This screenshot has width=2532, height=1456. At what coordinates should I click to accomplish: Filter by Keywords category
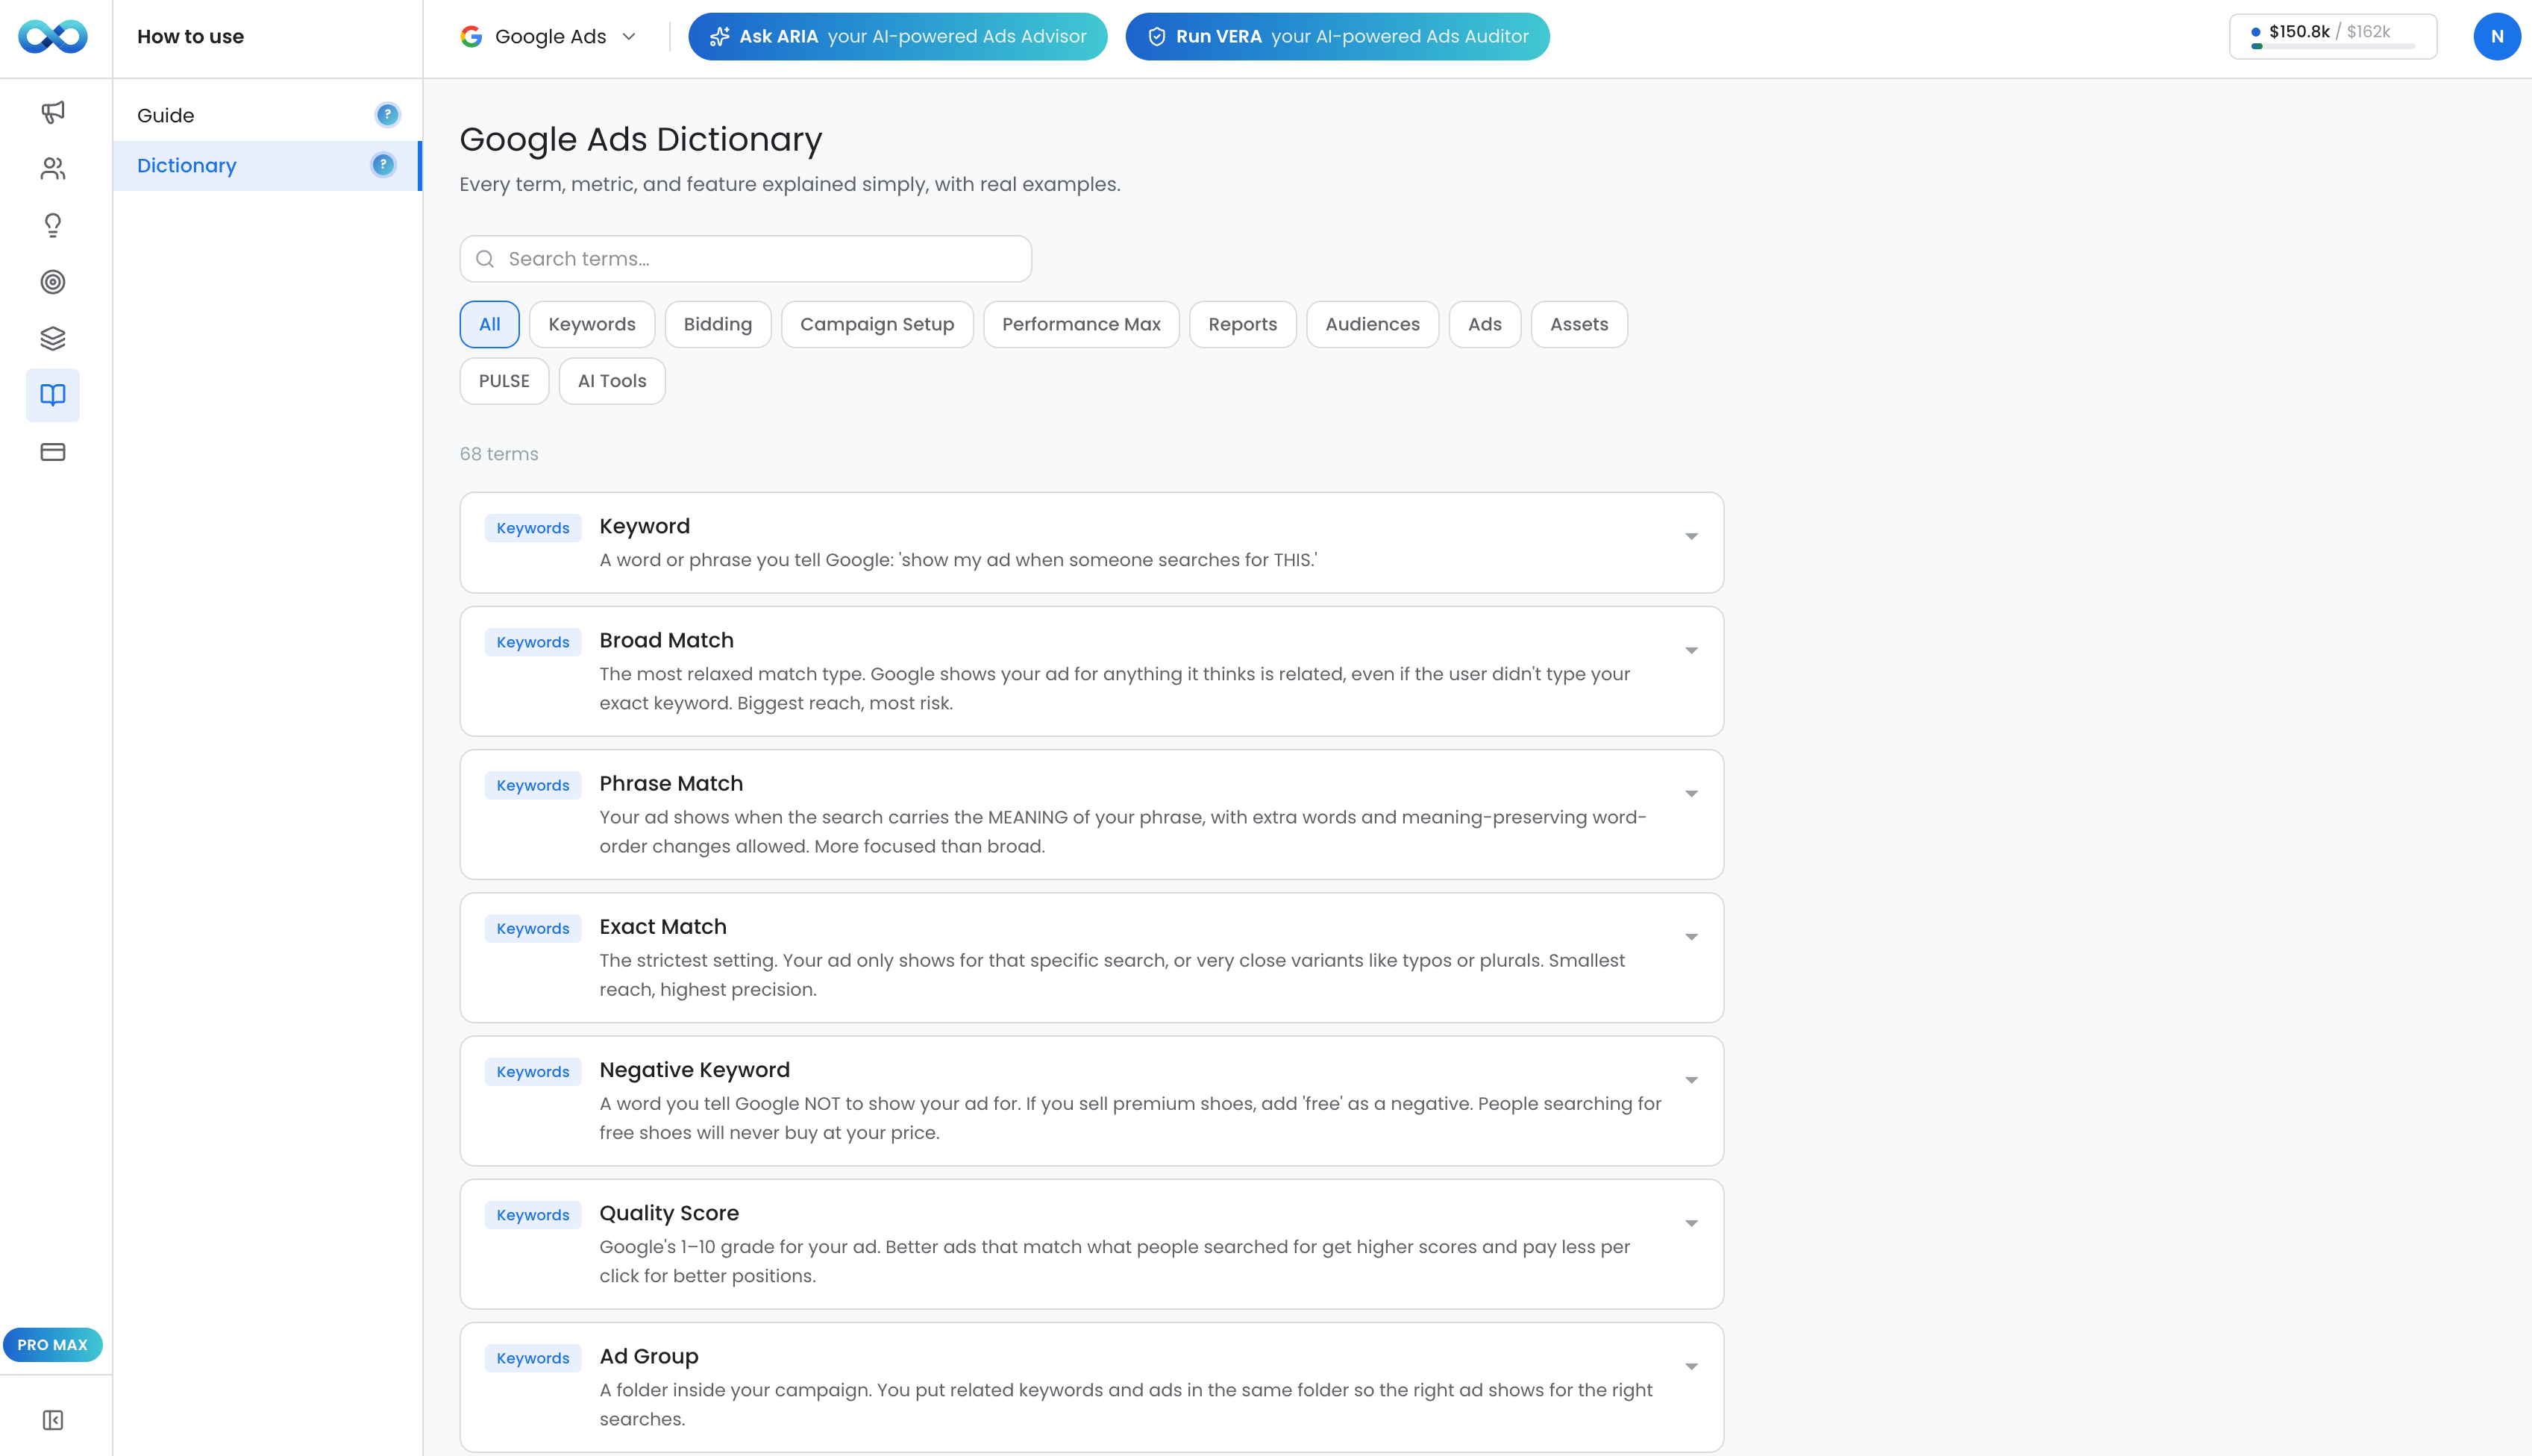tap(592, 324)
